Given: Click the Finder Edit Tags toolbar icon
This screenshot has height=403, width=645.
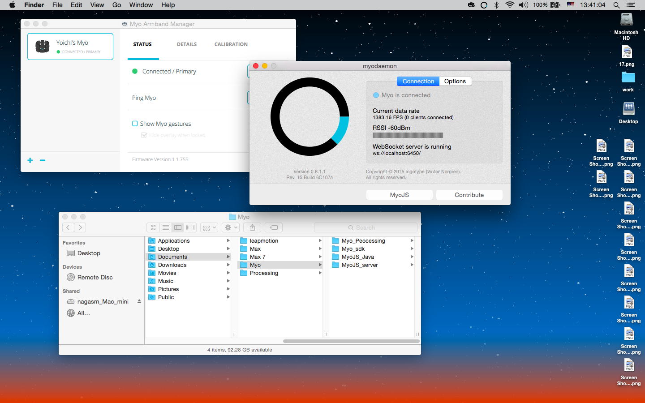Looking at the screenshot, I should (274, 227).
